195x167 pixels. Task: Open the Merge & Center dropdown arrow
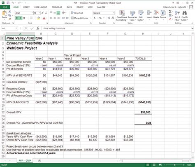[x=90, y=18]
